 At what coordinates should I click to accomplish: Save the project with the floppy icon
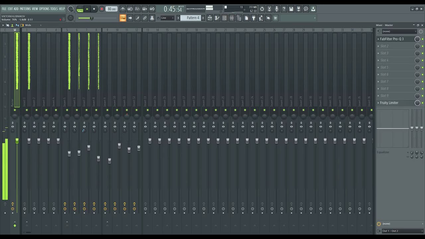pos(291,9)
